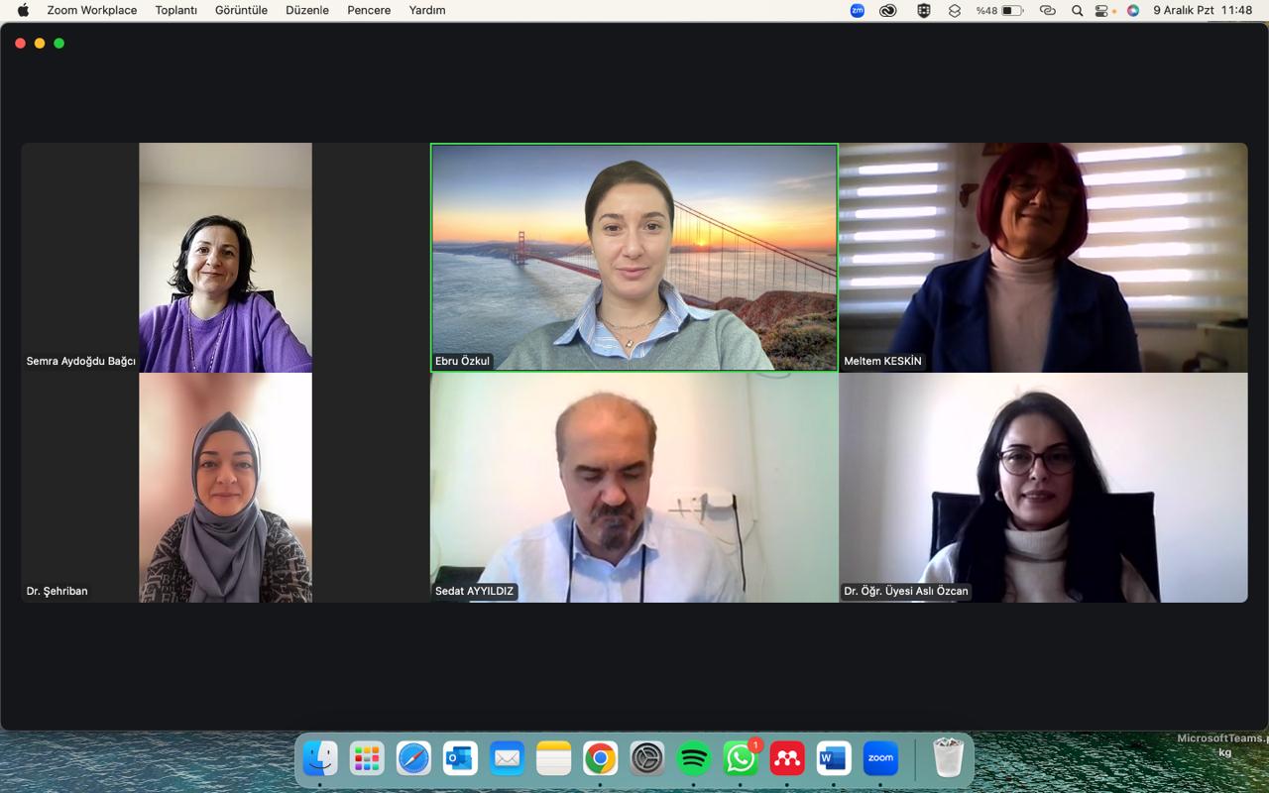This screenshot has width=1269, height=793.
Task: Open Spotify from the dock
Action: (x=694, y=759)
